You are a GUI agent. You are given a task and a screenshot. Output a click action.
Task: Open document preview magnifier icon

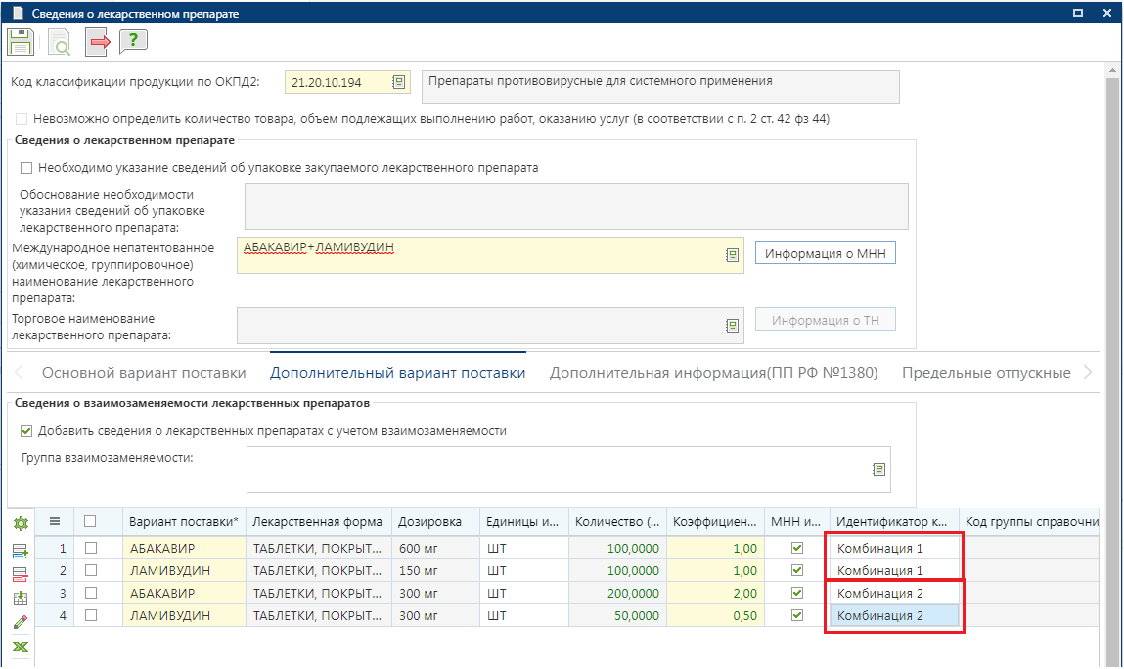(59, 42)
